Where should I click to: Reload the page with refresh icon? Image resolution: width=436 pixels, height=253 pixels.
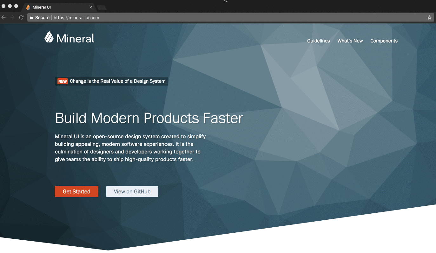[21, 17]
